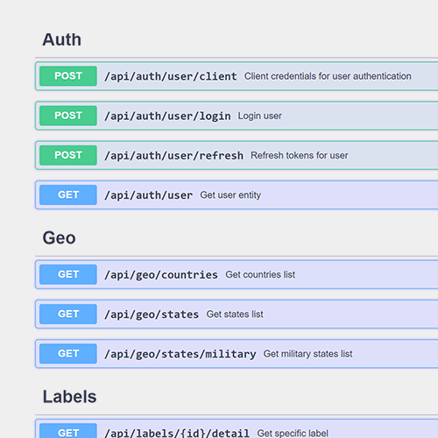The height and width of the screenshot is (438, 438).
Task: Open the /api/geo/states/military path link
Action: point(180,354)
